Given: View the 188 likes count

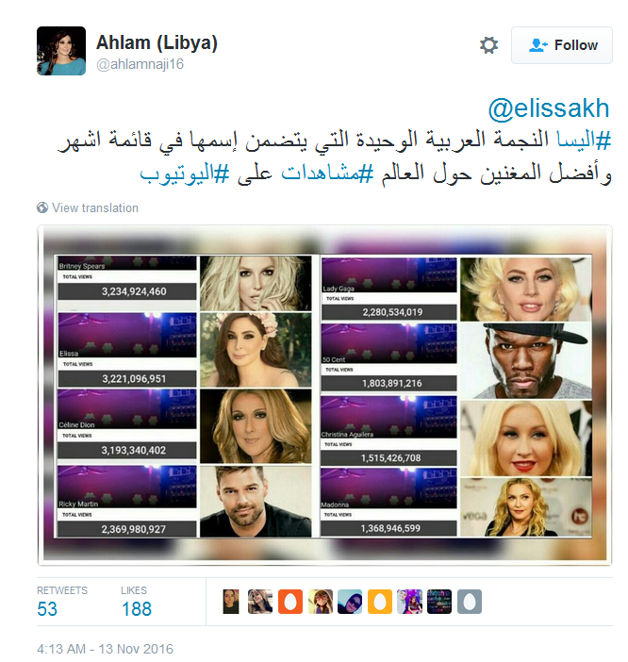Looking at the screenshot, I should (137, 609).
